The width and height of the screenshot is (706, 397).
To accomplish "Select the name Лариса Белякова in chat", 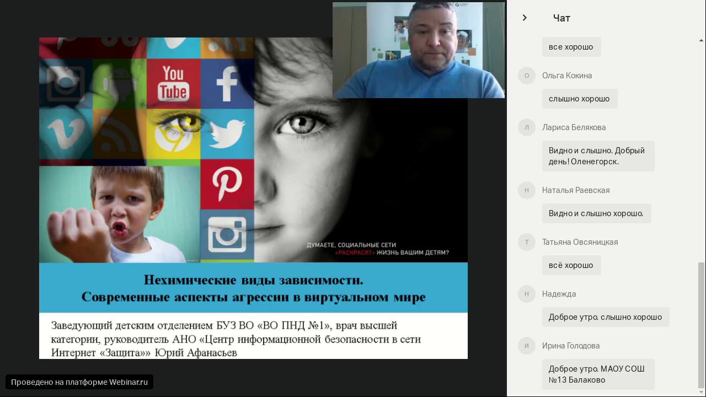I will [x=574, y=127].
